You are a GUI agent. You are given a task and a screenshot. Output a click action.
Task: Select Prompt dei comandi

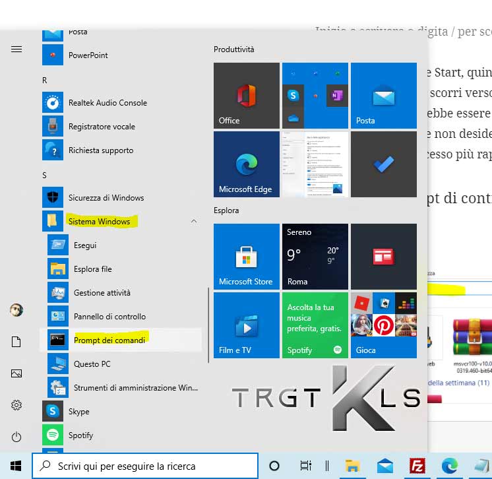point(109,340)
